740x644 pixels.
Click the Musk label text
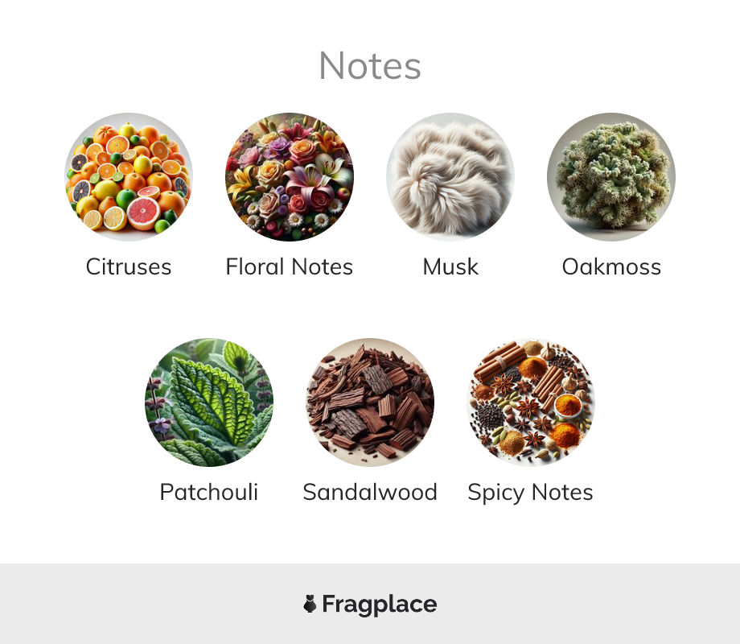(450, 266)
